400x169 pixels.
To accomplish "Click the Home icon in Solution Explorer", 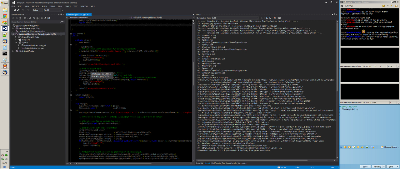I will (x=20, y=18).
